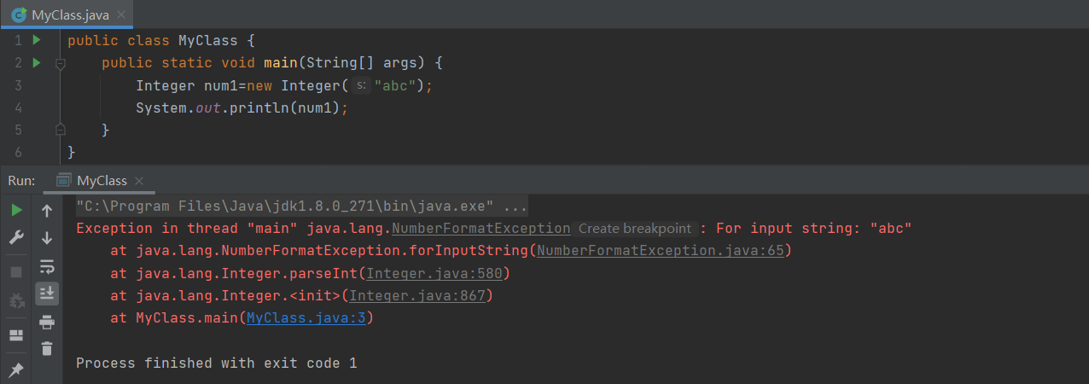Collapse the main method fold marker on line 2

click(x=60, y=63)
